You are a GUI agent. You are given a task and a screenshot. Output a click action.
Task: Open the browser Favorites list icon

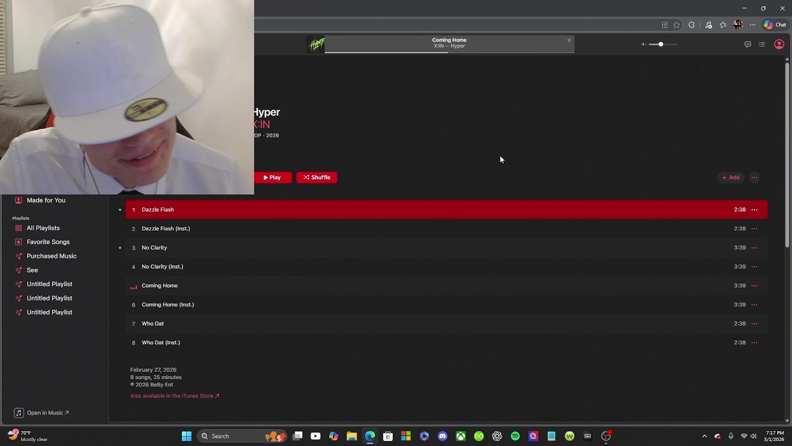(723, 25)
